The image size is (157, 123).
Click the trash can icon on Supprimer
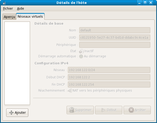pos(72,110)
